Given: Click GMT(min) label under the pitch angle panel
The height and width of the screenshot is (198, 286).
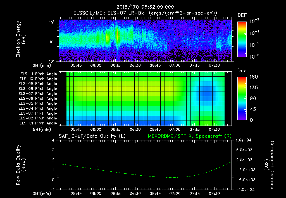Looking at the screenshot, I should (x=42, y=129).
